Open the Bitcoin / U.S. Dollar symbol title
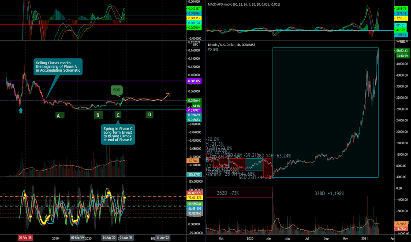411x242 pixels. pyautogui.click(x=232, y=45)
